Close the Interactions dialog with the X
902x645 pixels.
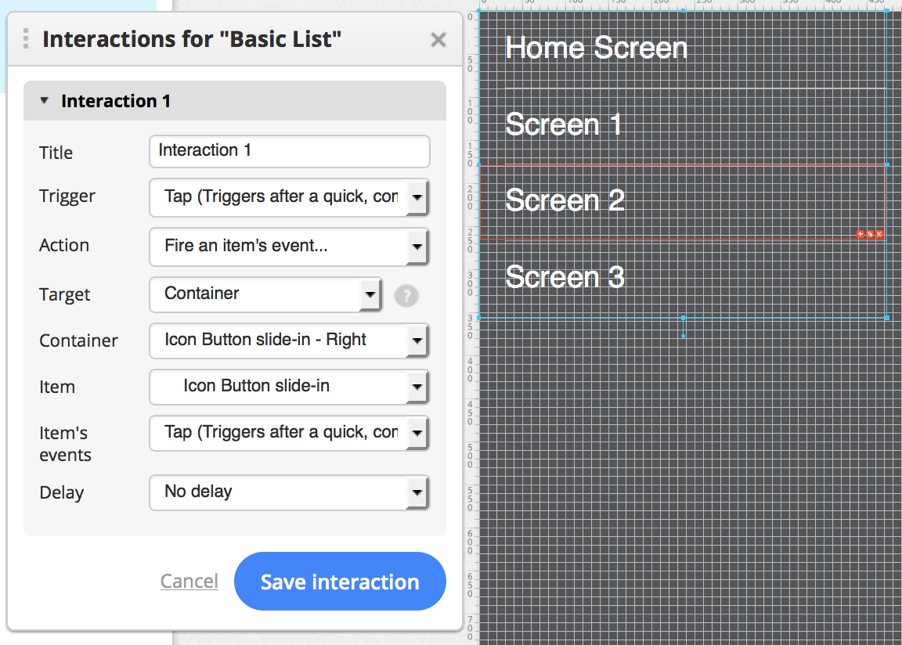[x=438, y=40]
